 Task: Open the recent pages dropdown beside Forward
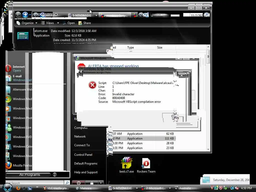tap(30, 15)
